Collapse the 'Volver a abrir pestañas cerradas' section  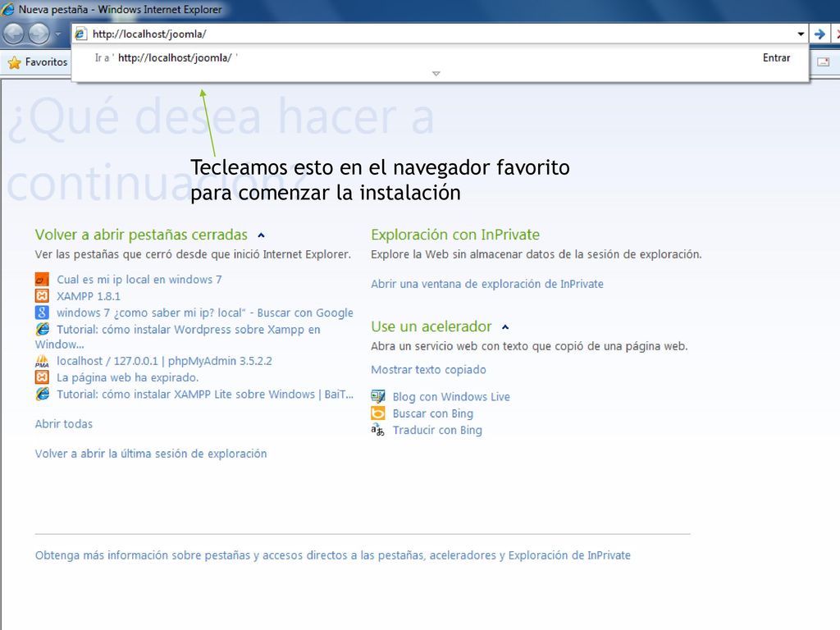262,235
